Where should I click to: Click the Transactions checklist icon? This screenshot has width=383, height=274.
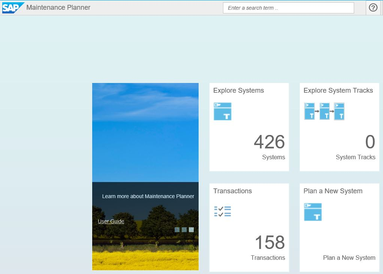coord(223,212)
